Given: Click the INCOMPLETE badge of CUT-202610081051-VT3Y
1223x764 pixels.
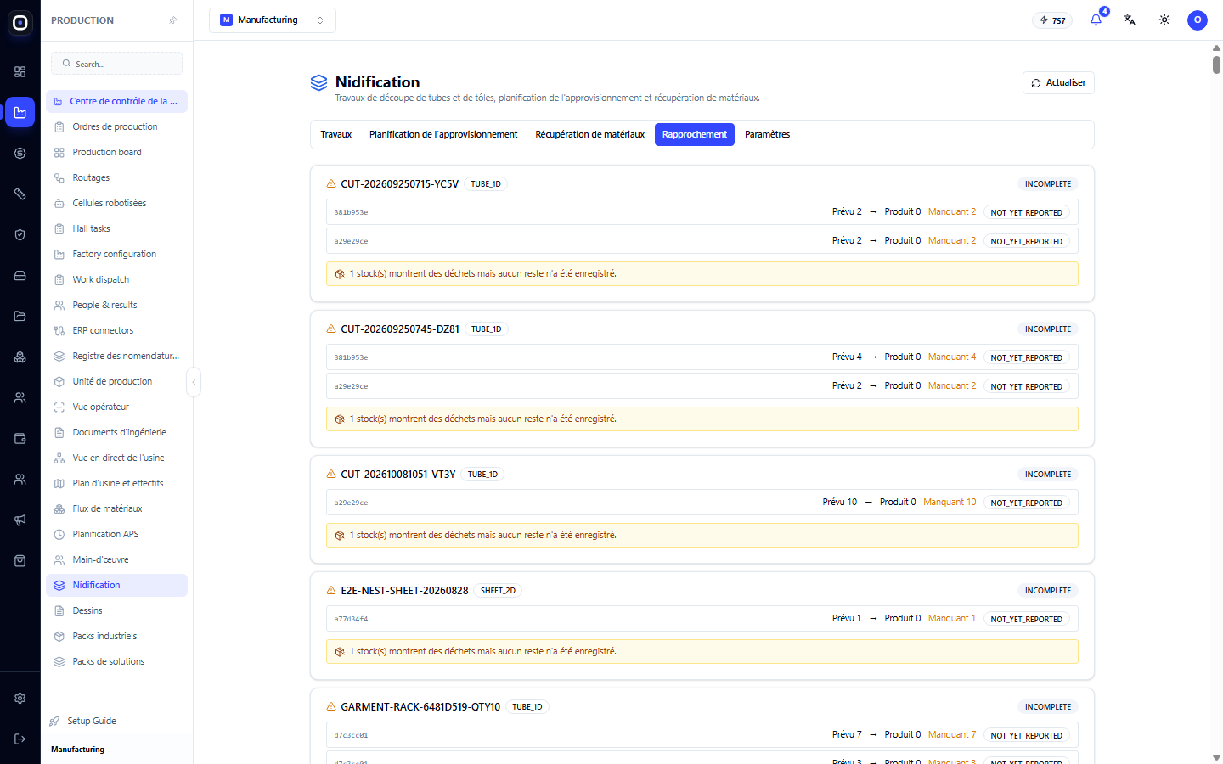Looking at the screenshot, I should [x=1048, y=475].
